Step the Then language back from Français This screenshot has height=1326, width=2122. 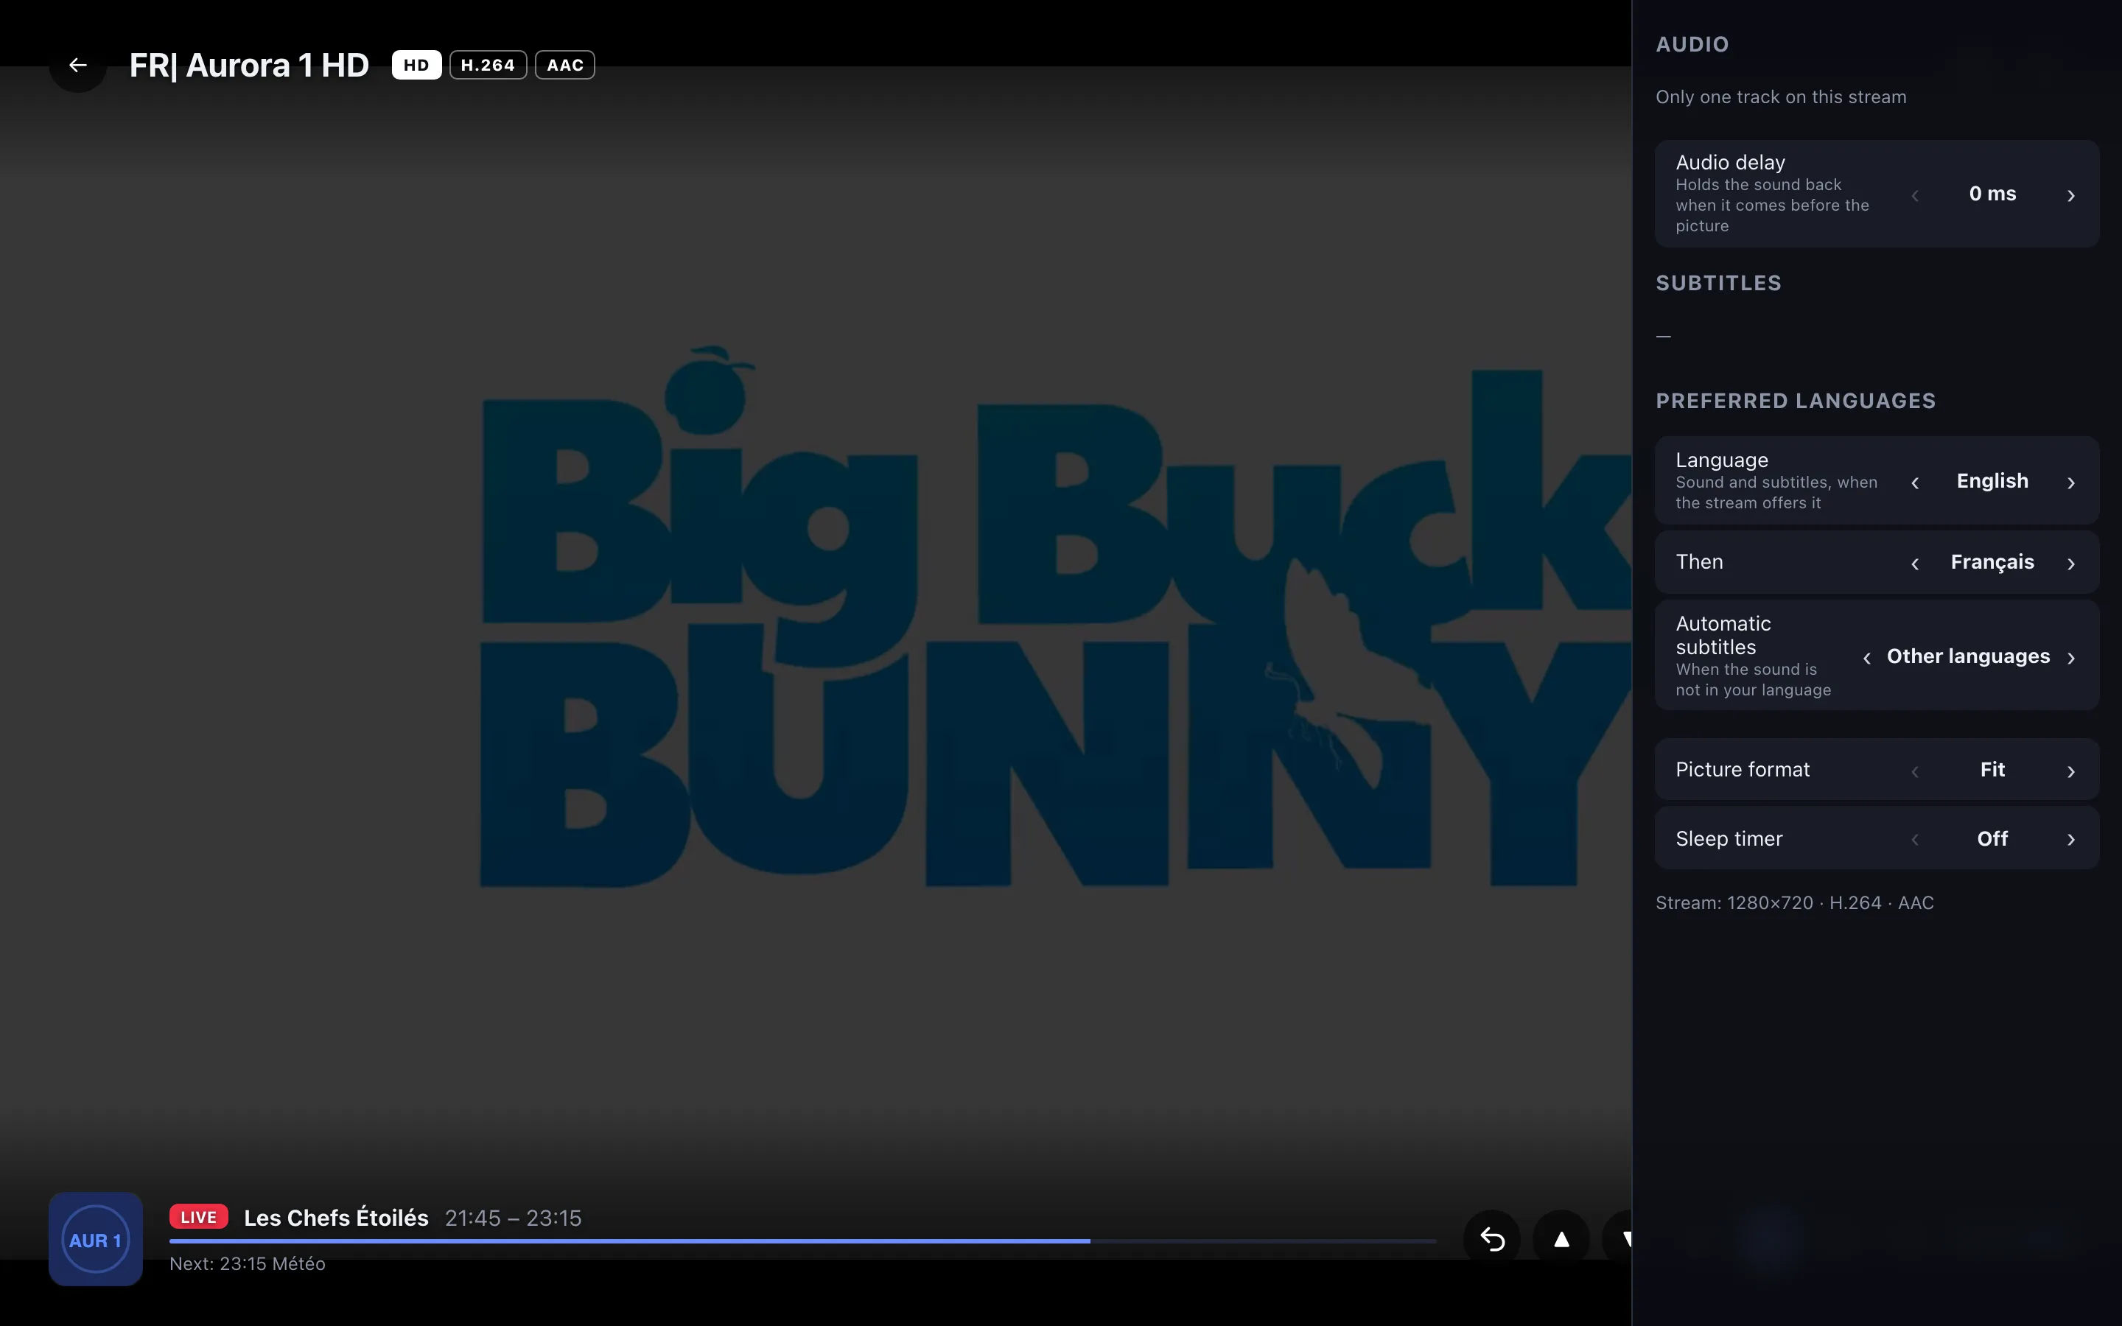(1915, 563)
